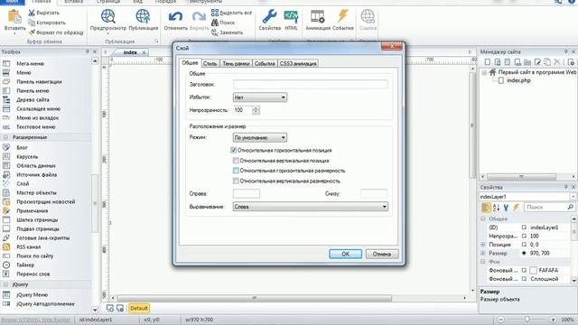Open Анимация icon in ribbon
The height and width of the screenshot is (325, 578).
317,16
